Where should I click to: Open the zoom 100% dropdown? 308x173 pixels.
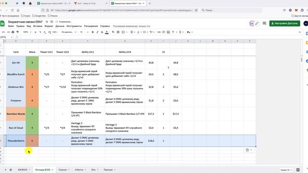27,32
